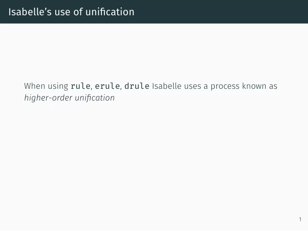308x231 pixels.
Task: Click the word "using" in body text
Action: pyautogui.click(x=58, y=87)
